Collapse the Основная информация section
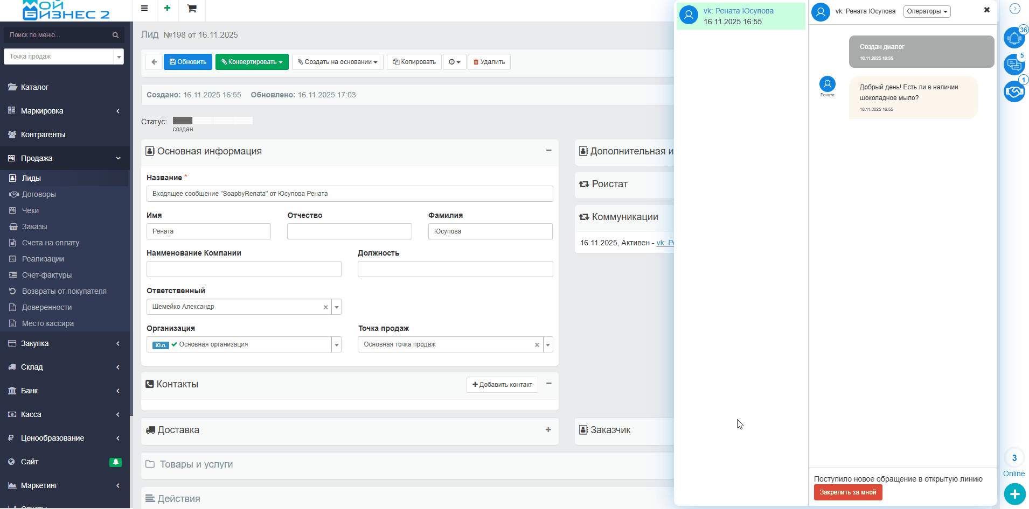This screenshot has height=509, width=1029. [x=548, y=151]
